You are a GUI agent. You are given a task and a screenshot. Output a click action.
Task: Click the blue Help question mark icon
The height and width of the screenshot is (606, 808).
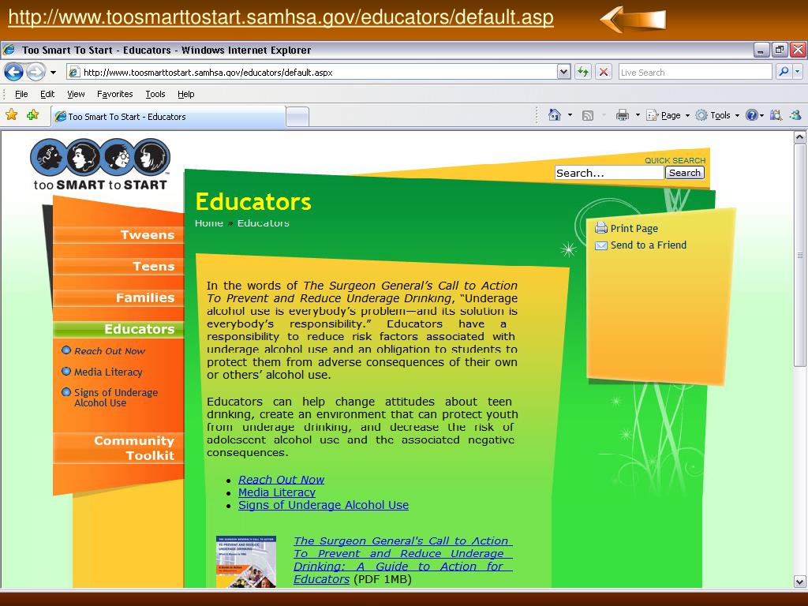[x=751, y=115]
